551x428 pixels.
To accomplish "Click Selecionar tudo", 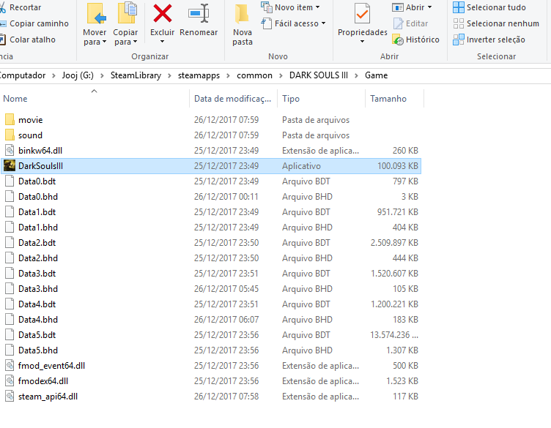I will (489, 7).
